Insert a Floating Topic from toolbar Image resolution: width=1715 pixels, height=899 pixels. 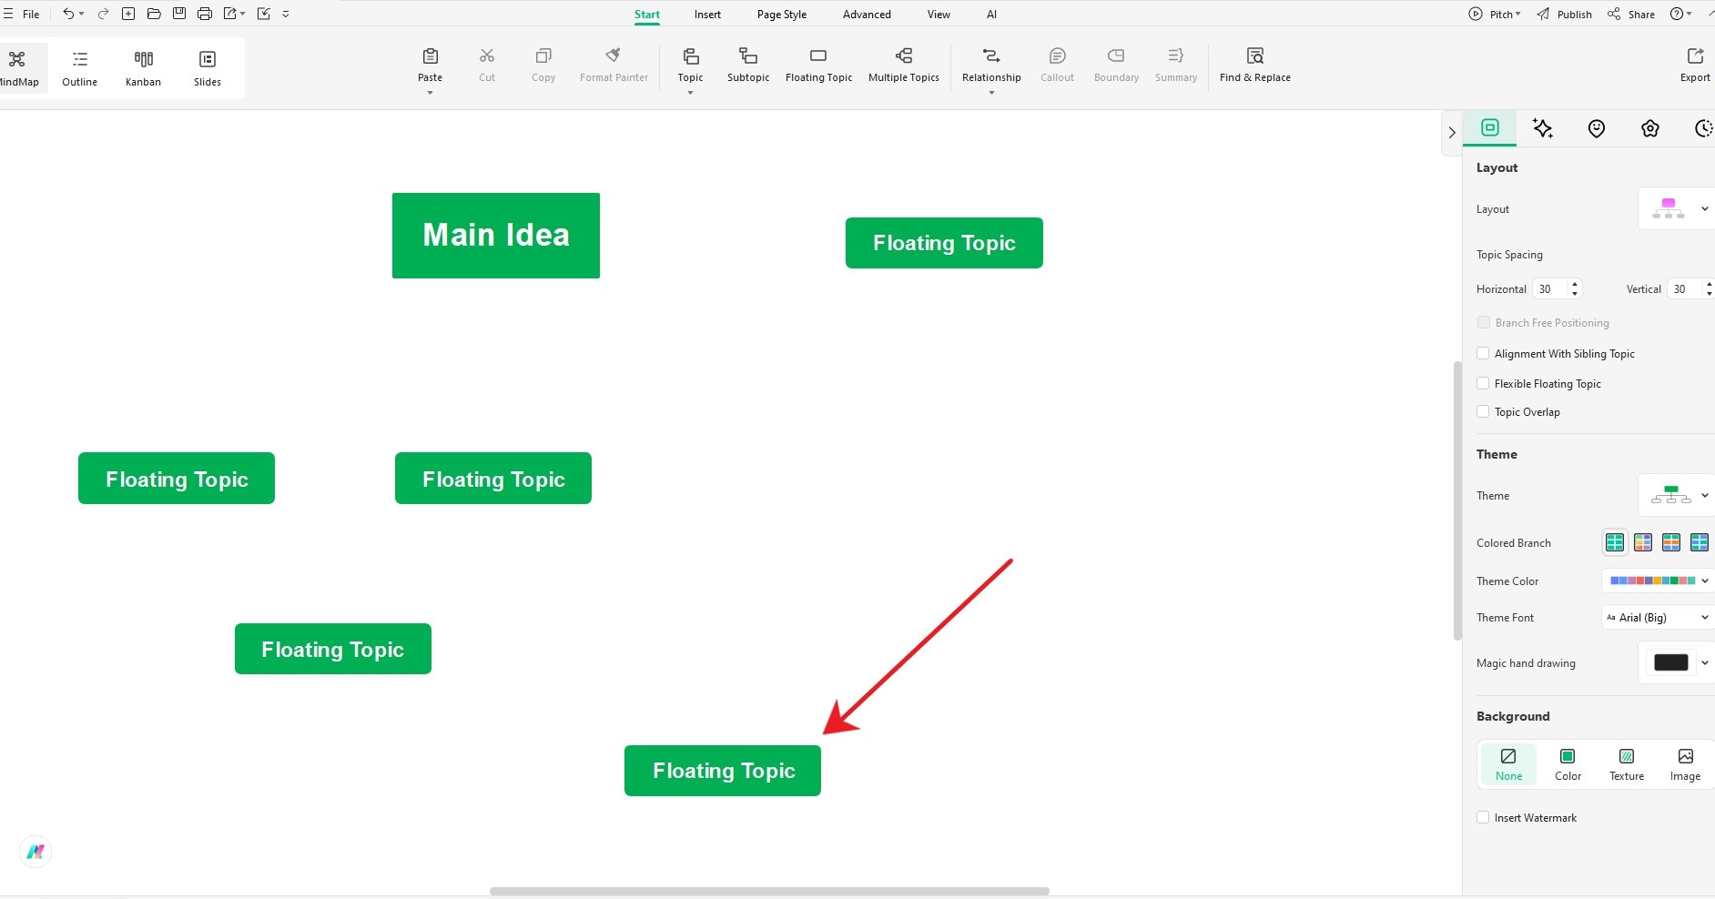[x=818, y=65]
